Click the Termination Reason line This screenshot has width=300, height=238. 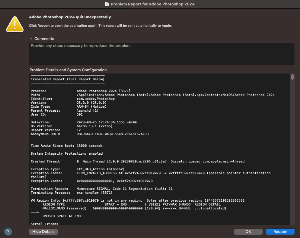(x=102, y=189)
